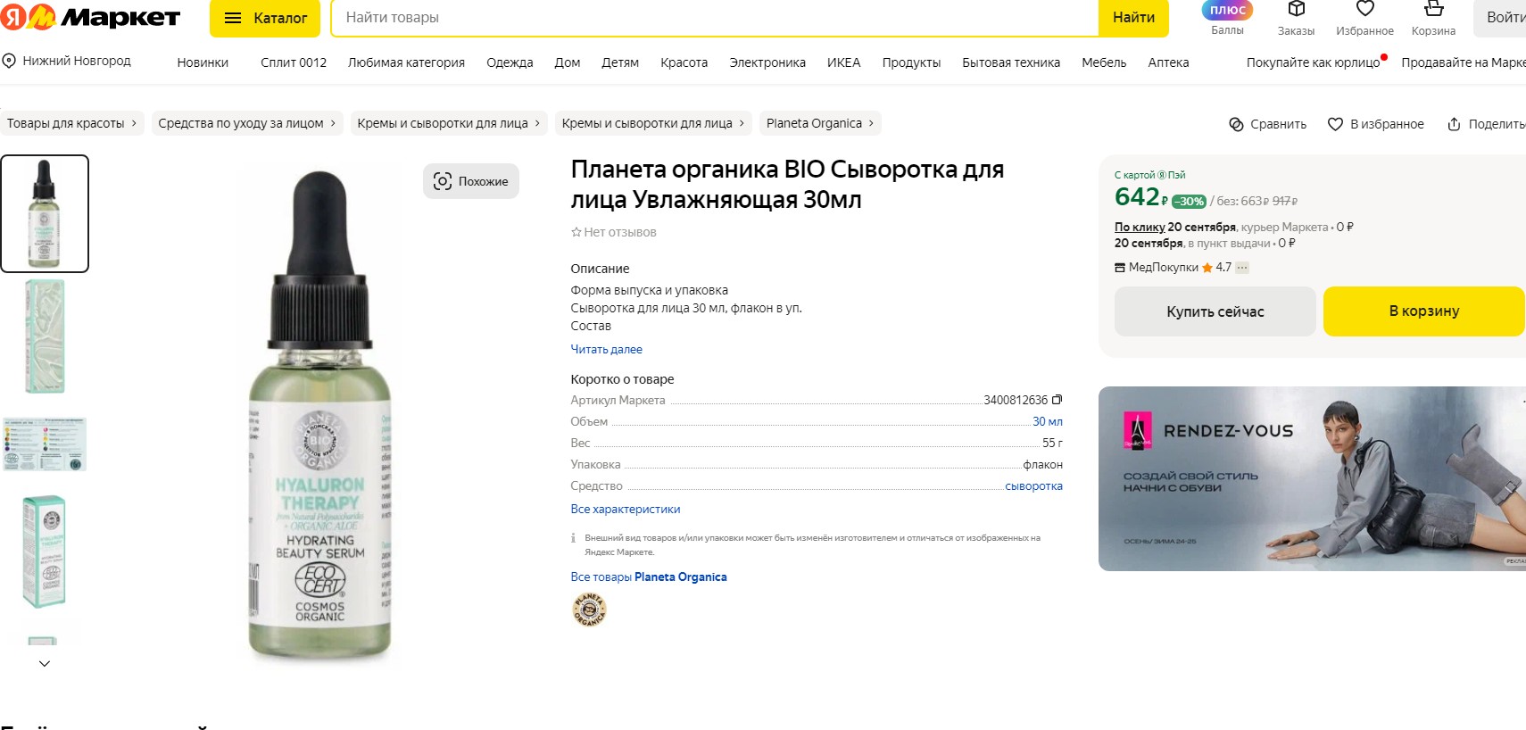Open the Аптека category
Viewport: 1526px width, 730px height.
click(1168, 62)
